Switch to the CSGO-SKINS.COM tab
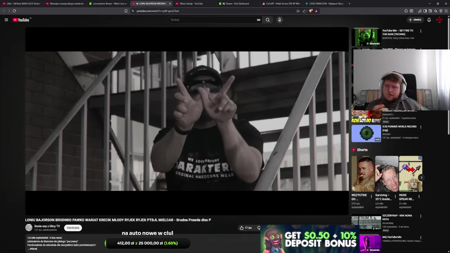This screenshot has width=450, height=253. [x=324, y=4]
